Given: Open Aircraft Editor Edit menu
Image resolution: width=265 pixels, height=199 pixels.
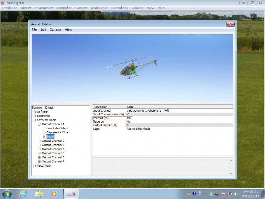Looking at the screenshot, I should click(43, 29).
